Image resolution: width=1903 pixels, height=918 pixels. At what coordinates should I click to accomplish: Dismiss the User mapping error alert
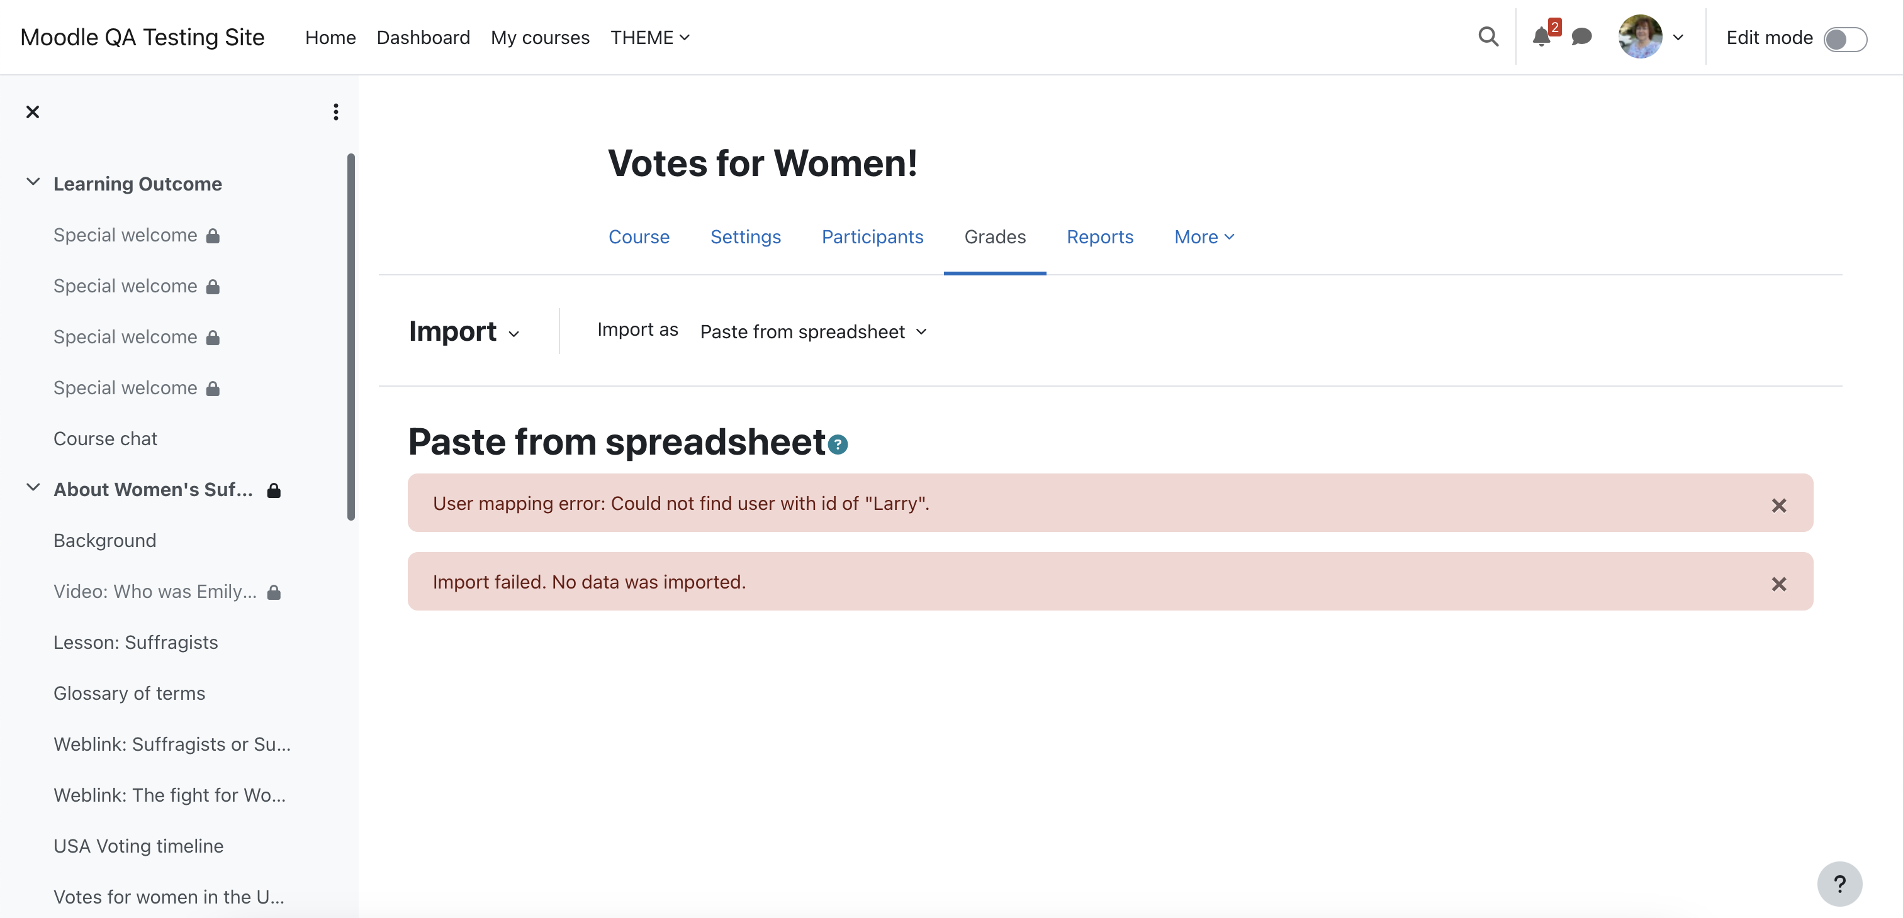[x=1779, y=506]
